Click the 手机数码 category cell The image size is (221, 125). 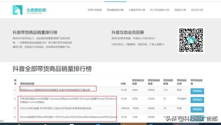(182, 99)
